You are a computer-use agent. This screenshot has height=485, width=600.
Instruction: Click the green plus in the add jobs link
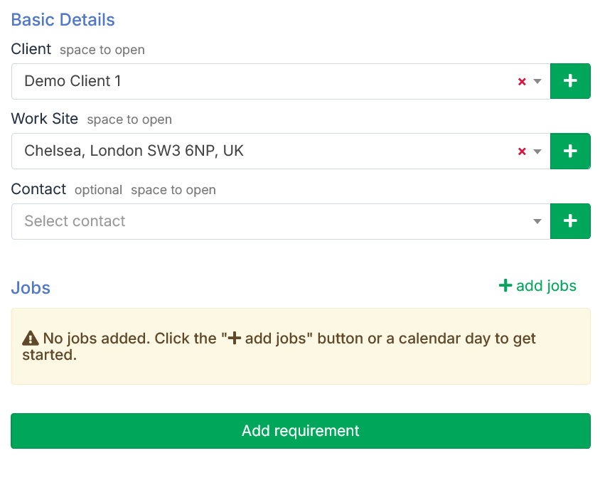(x=505, y=285)
